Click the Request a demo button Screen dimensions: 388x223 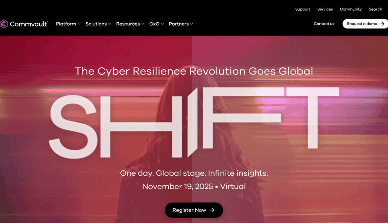pos(365,24)
